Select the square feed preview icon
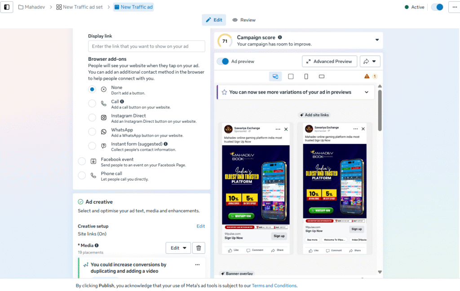The width and height of the screenshot is (460, 291). click(291, 76)
